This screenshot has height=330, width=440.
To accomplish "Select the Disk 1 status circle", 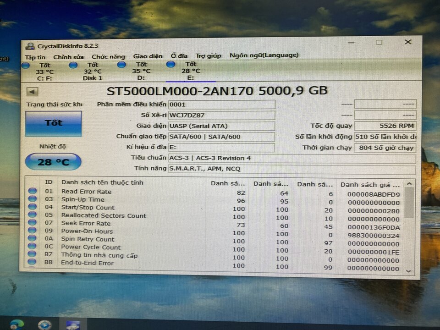I will point(73,65).
